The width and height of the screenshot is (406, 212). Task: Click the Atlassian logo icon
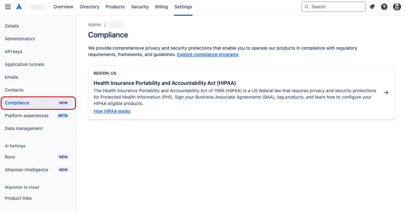click(x=19, y=7)
